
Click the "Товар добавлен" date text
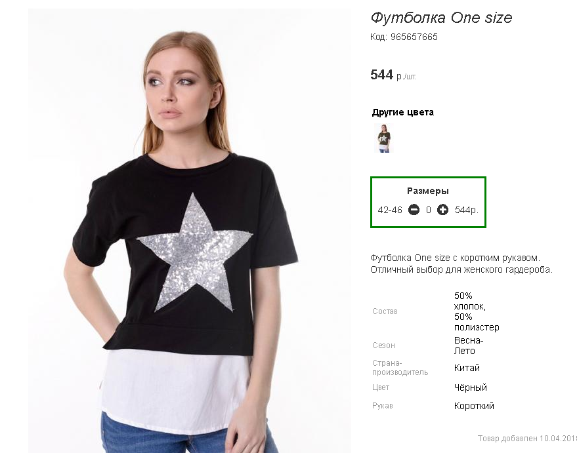click(x=525, y=437)
